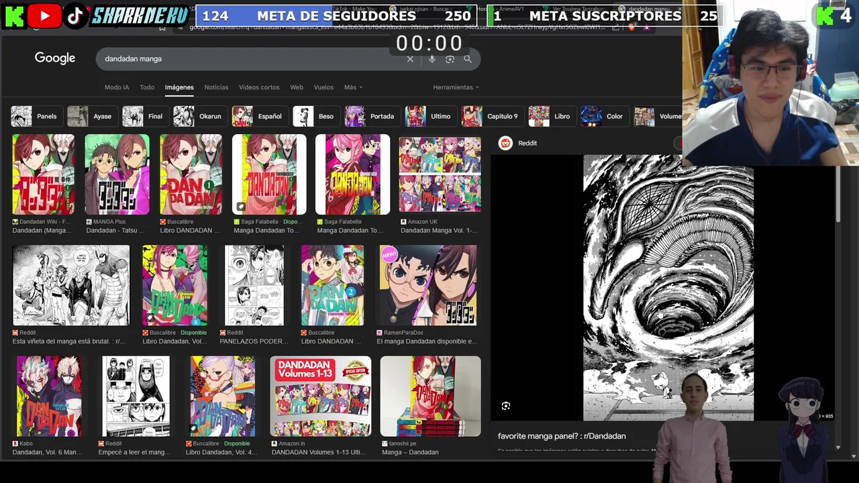The image size is (859, 483).
Task: Open Kobo Dandadan Vol. 6 thumbnail
Action: point(49,396)
